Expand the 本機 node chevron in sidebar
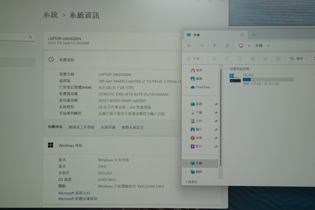The image size is (315, 210). (x=186, y=163)
